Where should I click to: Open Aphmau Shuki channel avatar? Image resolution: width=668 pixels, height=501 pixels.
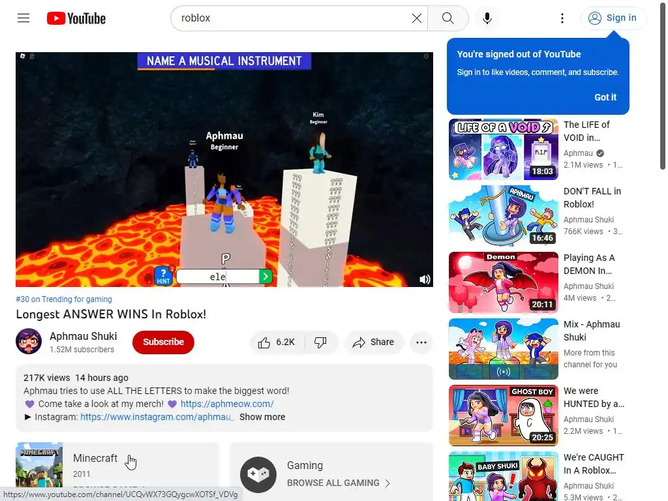pyautogui.click(x=29, y=341)
